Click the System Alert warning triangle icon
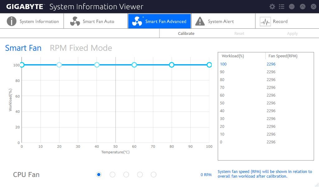319x187 pixels. click(200, 21)
